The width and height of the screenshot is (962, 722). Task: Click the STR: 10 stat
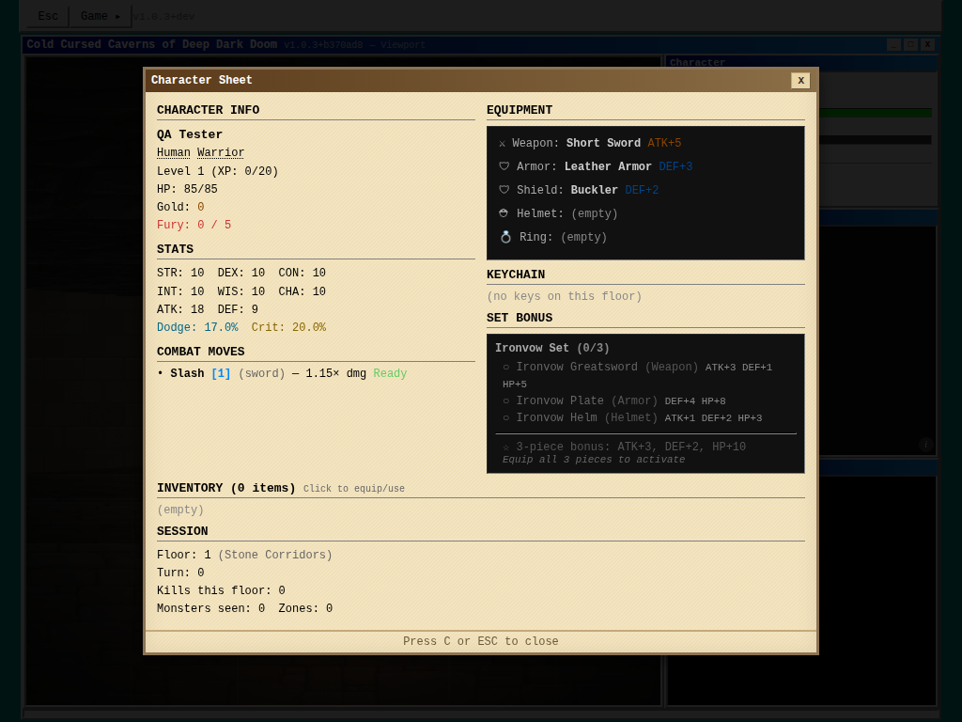180,273
